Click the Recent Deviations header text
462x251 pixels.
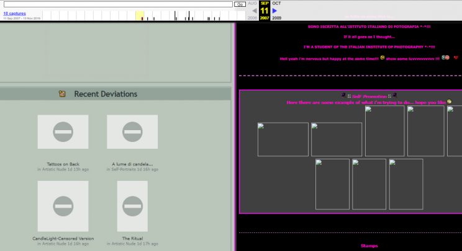click(106, 94)
